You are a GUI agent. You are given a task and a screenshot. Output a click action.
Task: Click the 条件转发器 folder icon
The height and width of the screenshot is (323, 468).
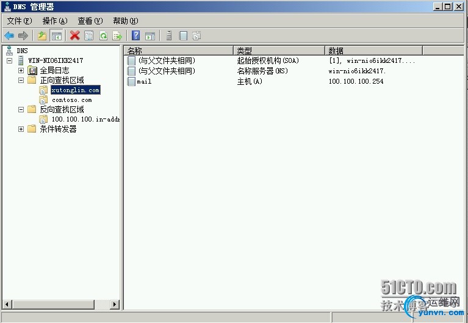coord(32,129)
